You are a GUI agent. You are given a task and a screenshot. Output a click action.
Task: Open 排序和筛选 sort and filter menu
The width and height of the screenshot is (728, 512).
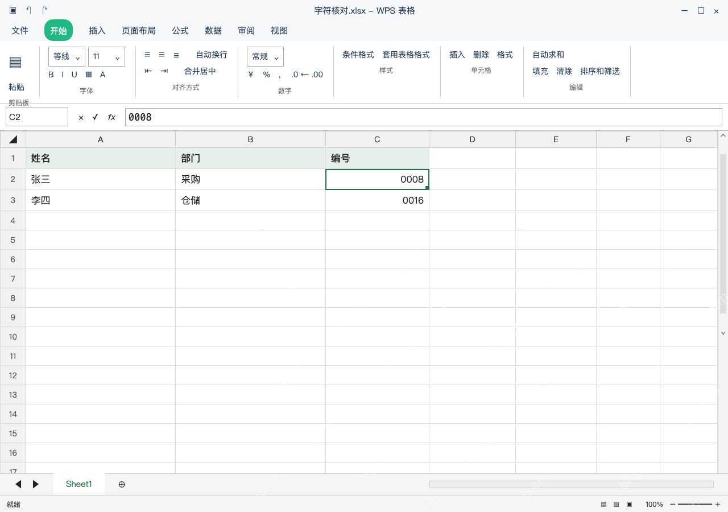click(600, 71)
